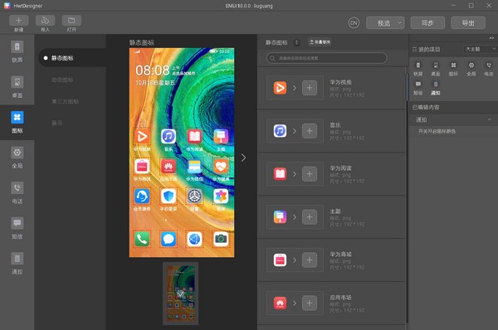Add replacement image for 主题 row

(310, 217)
